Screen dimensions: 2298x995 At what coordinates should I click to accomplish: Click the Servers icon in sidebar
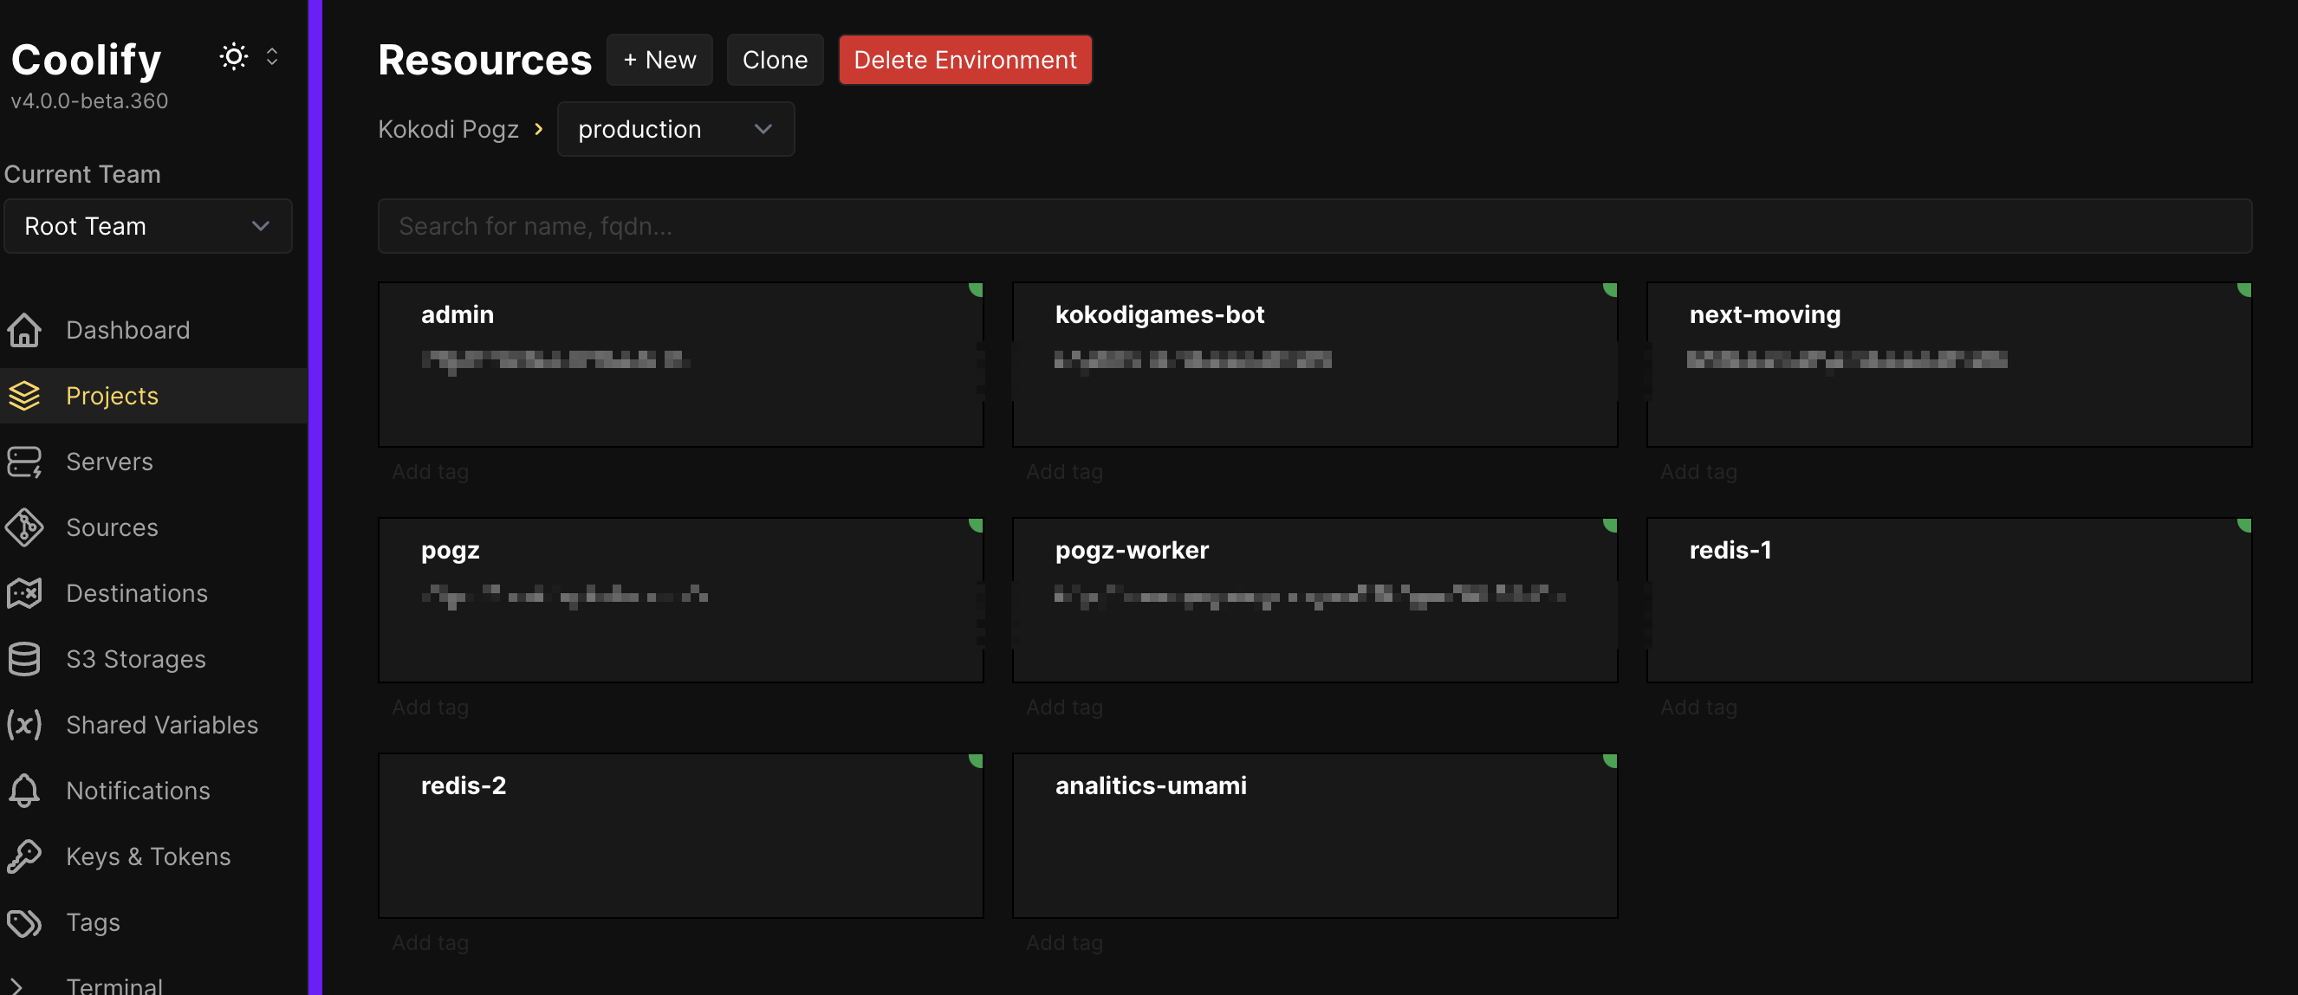click(x=24, y=462)
